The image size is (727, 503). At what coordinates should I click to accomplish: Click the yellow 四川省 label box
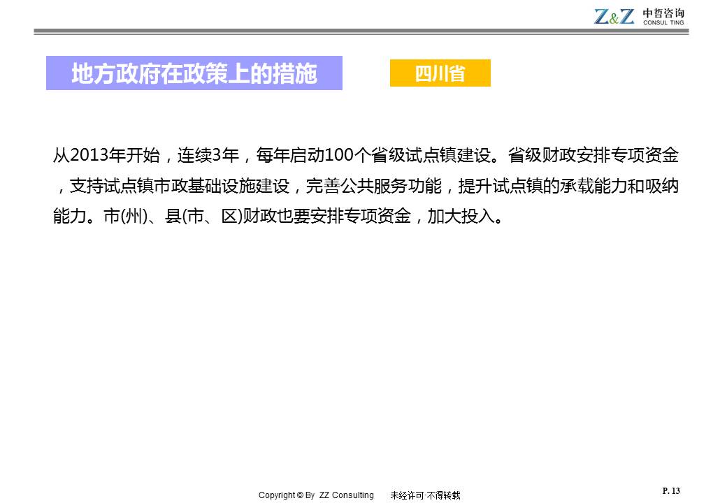pyautogui.click(x=440, y=73)
